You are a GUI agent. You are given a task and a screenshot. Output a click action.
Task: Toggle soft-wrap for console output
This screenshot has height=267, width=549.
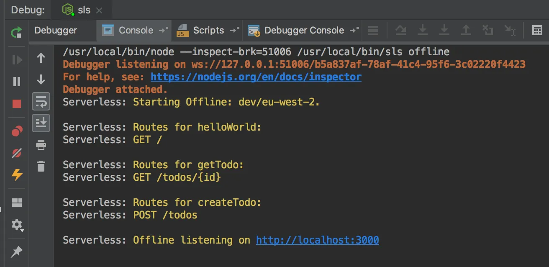click(41, 101)
